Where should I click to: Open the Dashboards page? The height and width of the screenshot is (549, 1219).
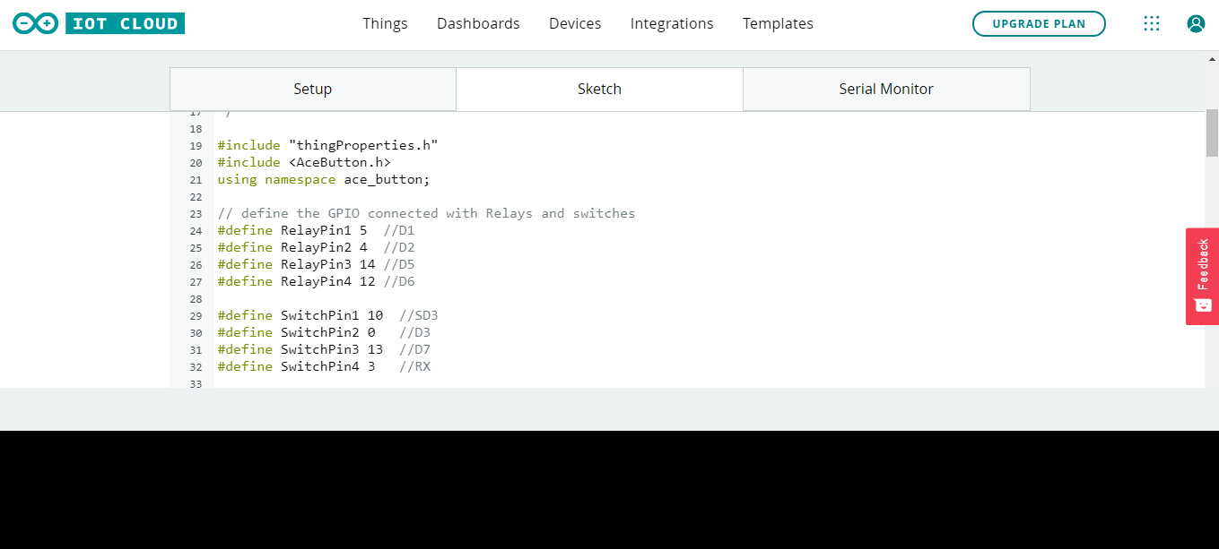(478, 23)
